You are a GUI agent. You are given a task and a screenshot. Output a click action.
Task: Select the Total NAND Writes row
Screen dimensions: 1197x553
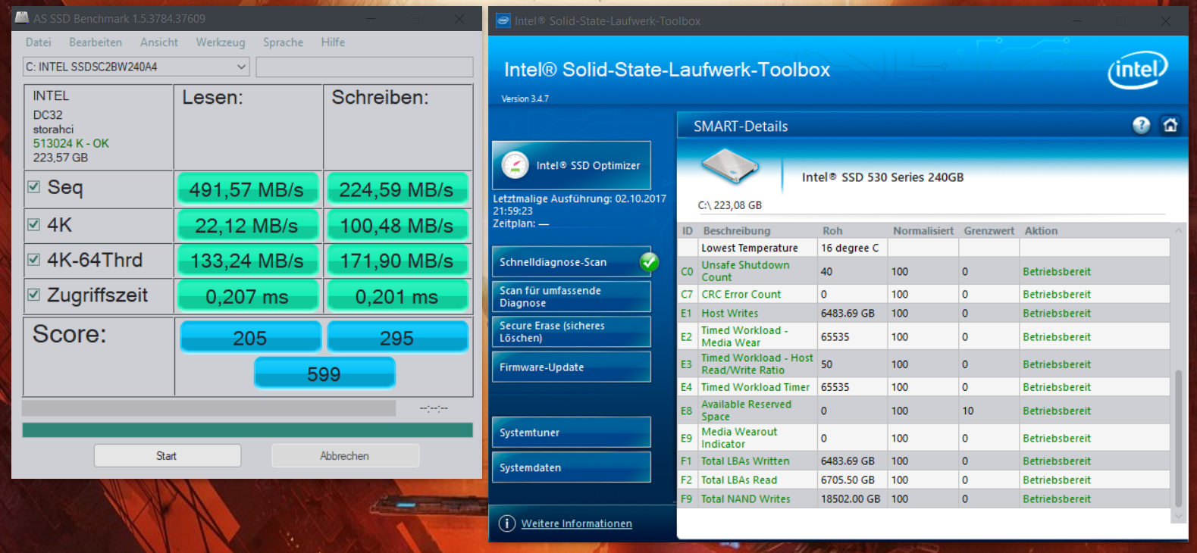click(924, 498)
